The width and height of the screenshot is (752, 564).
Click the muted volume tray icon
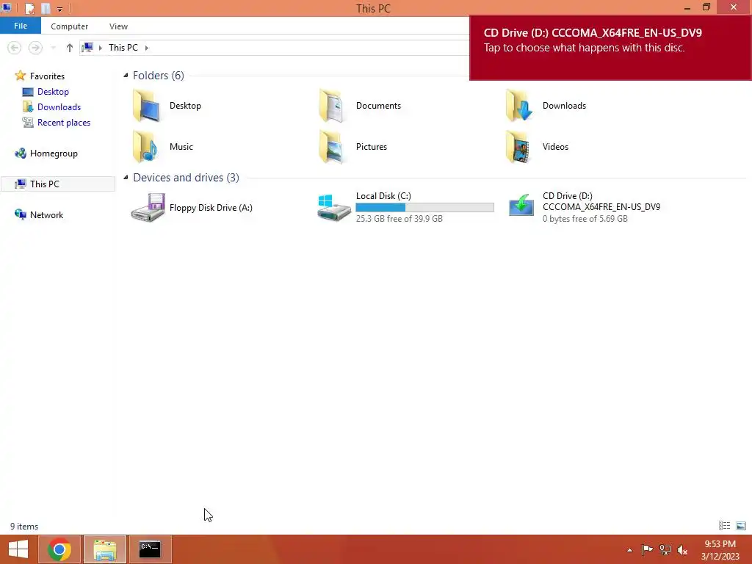pyautogui.click(x=682, y=549)
